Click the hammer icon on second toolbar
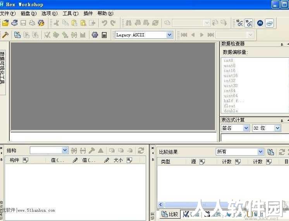Screen dimensions: 289x221 5,35
